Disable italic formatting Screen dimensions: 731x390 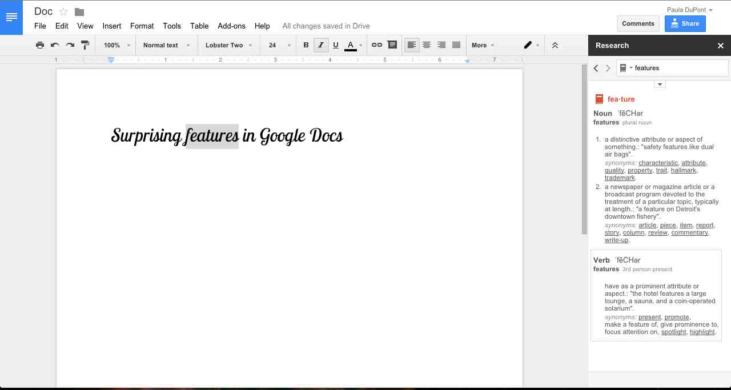pos(320,45)
